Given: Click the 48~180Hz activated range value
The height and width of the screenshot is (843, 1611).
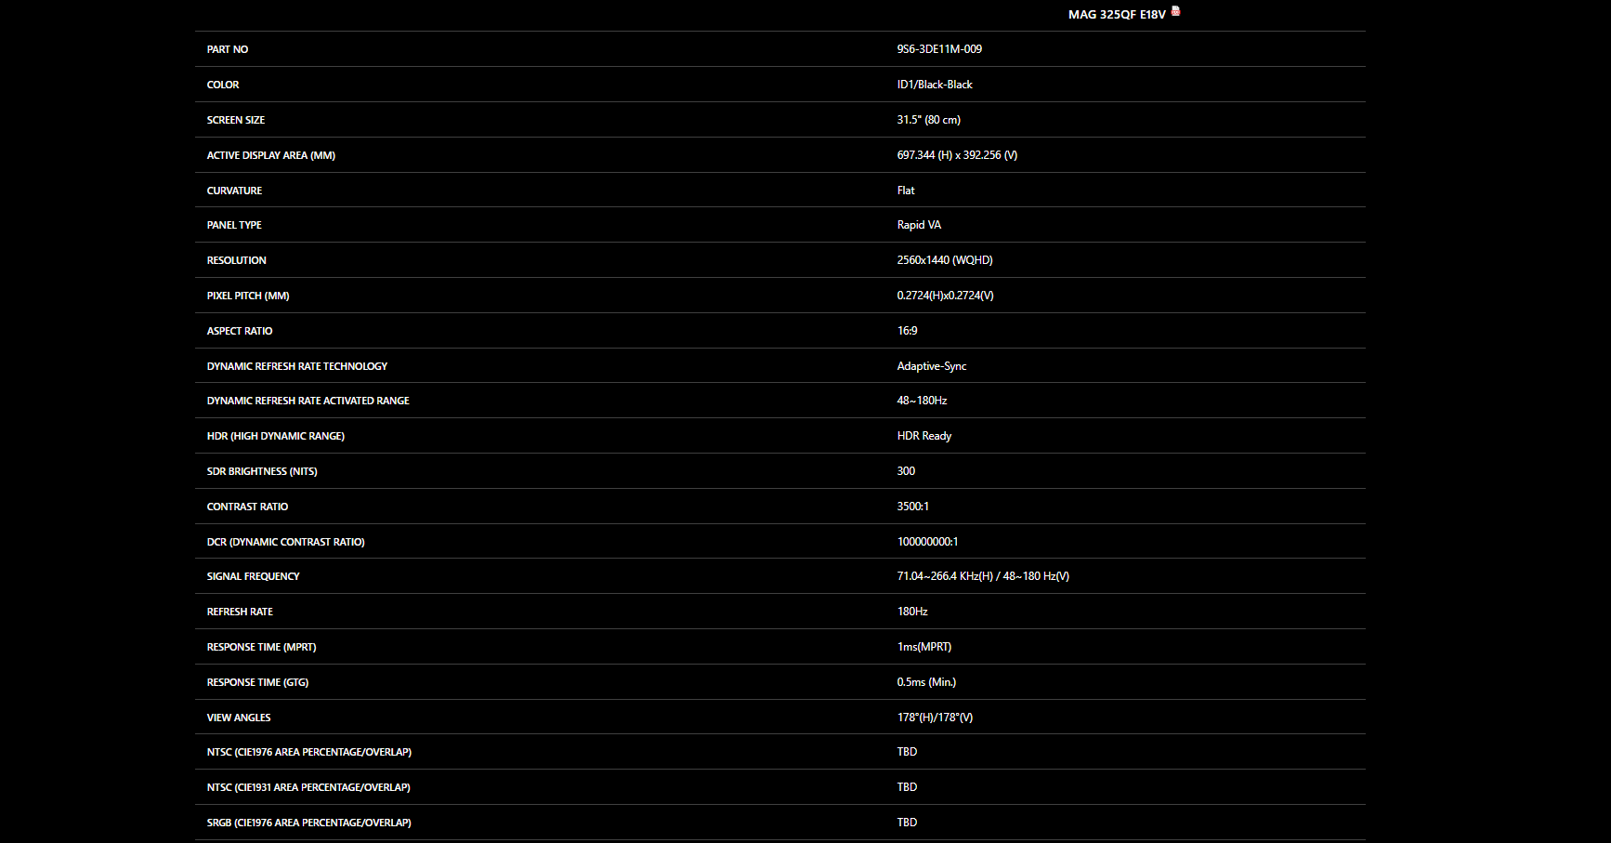Looking at the screenshot, I should (922, 401).
